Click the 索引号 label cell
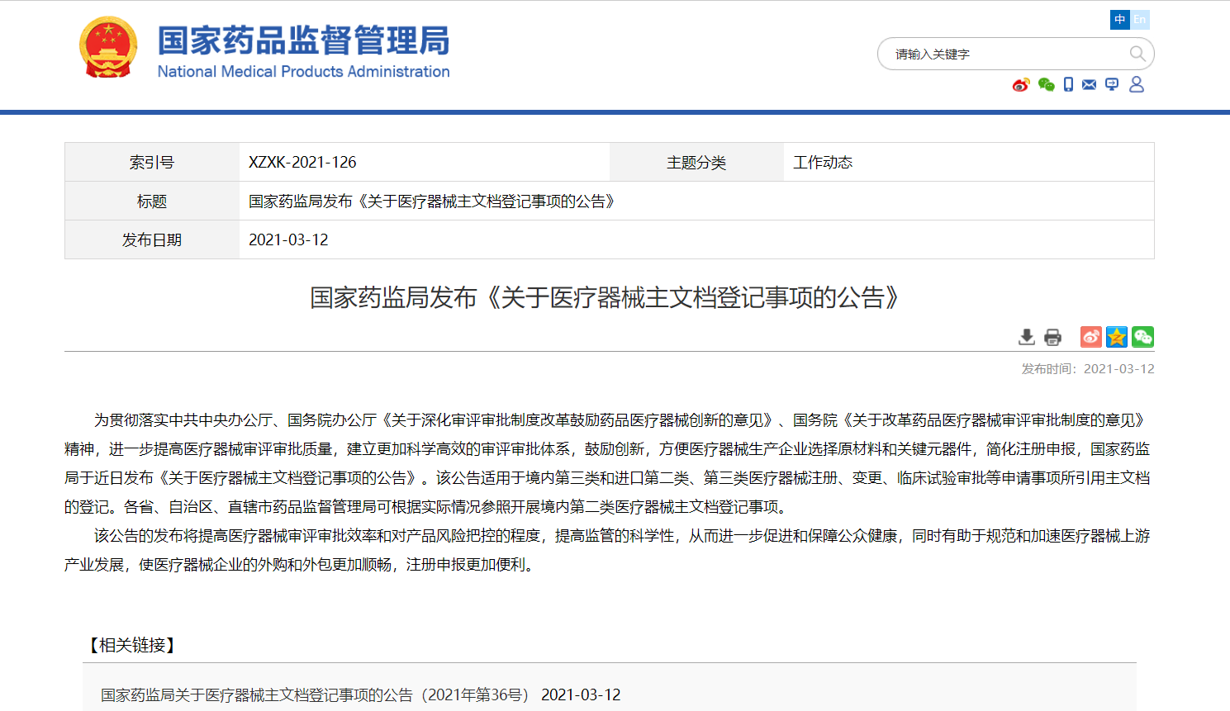The width and height of the screenshot is (1230, 711). (152, 163)
